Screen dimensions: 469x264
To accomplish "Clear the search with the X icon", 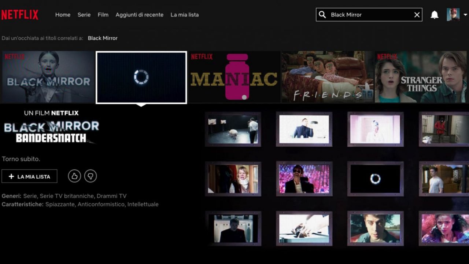I will [417, 15].
